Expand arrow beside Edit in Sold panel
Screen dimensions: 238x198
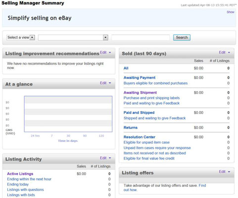229,52
